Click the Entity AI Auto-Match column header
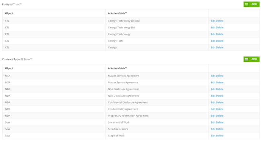 click(117, 13)
